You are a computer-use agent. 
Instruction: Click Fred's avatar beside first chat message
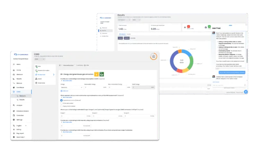[214, 33]
